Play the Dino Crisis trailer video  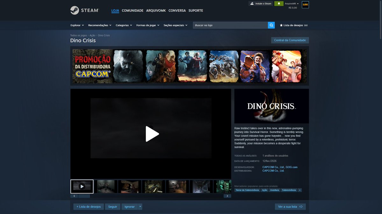point(152,134)
